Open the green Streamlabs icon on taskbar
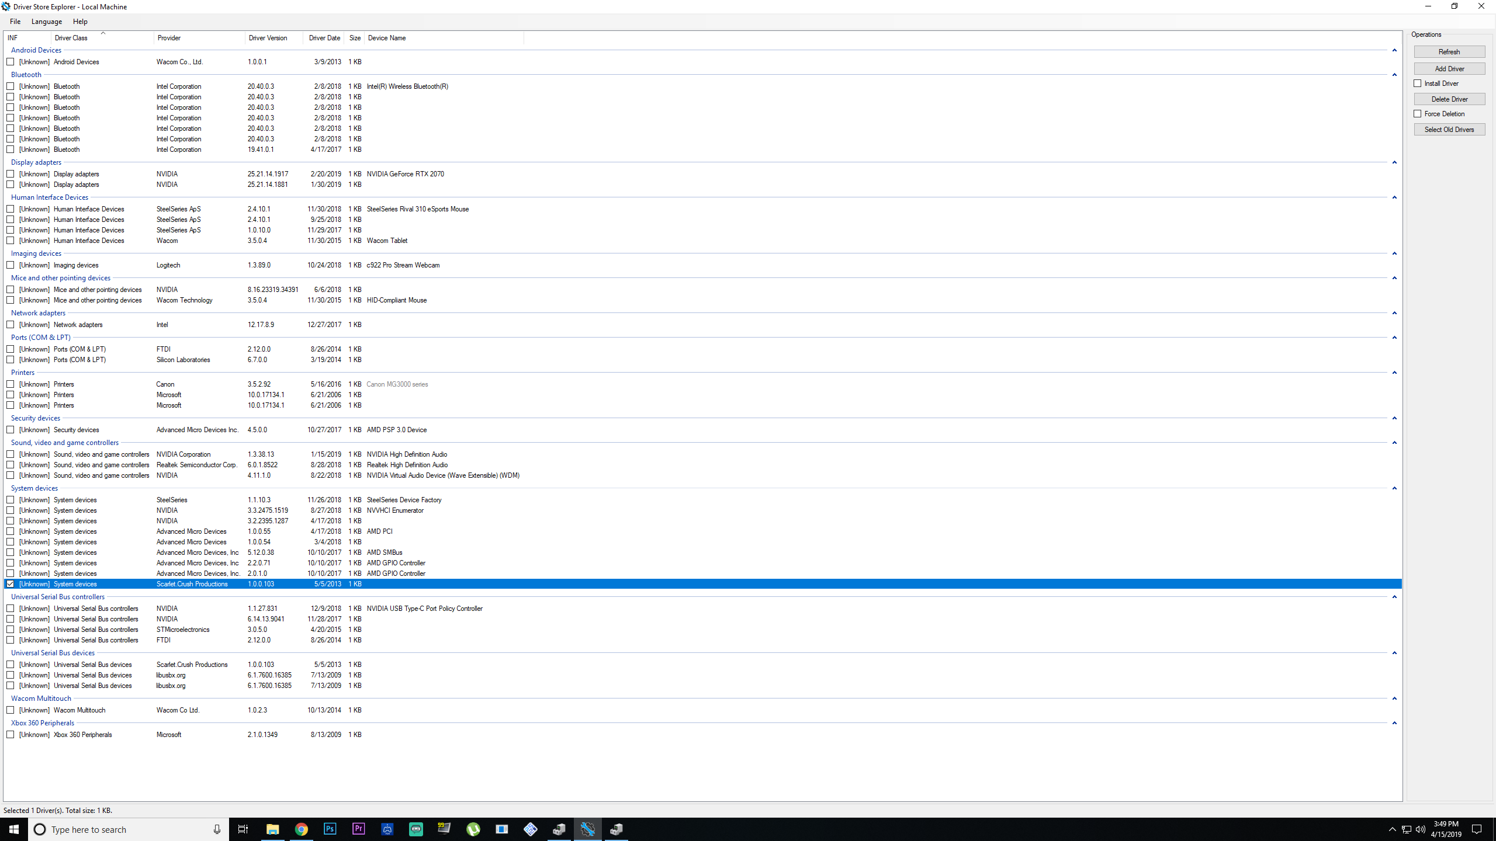The height and width of the screenshot is (841, 1496). [415, 829]
